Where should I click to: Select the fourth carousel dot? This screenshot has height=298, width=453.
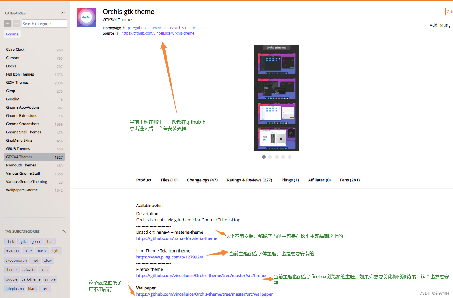coord(283,157)
